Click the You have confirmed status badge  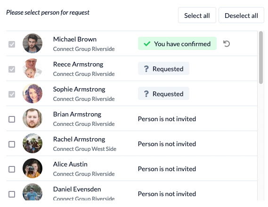pyautogui.click(x=177, y=43)
